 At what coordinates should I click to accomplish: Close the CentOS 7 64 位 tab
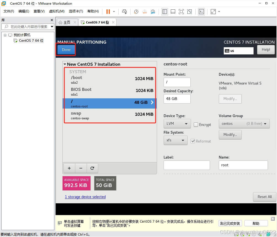pos(113,22)
